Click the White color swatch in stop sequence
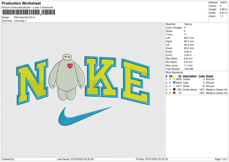The height and width of the screenshot is (162, 229). [x=174, y=86]
